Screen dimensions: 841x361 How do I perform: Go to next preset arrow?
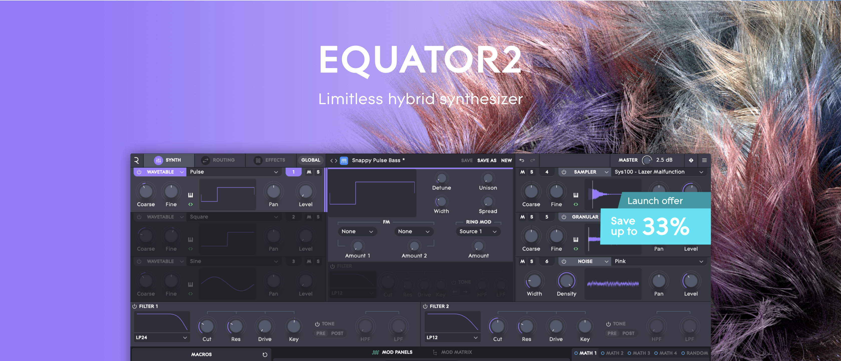pos(336,160)
